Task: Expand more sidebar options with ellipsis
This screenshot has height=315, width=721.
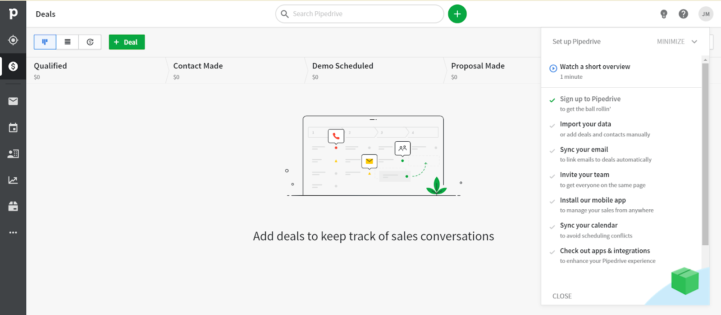Action: (13, 232)
